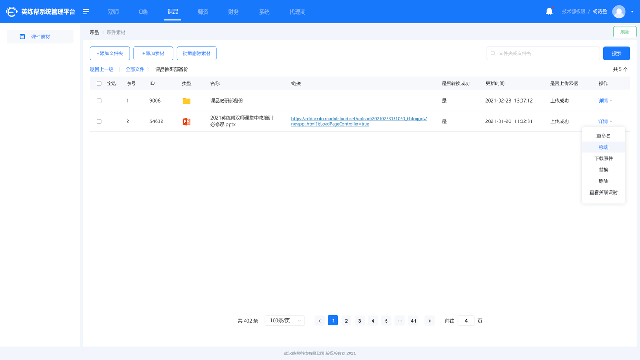Click the search magnifier icon
Viewport: 640px width, 360px height.
[x=493, y=53]
